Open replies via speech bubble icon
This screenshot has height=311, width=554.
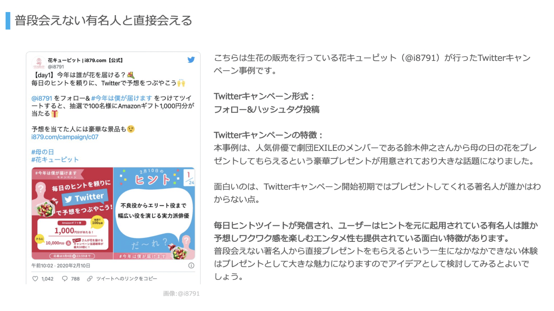[x=65, y=279]
